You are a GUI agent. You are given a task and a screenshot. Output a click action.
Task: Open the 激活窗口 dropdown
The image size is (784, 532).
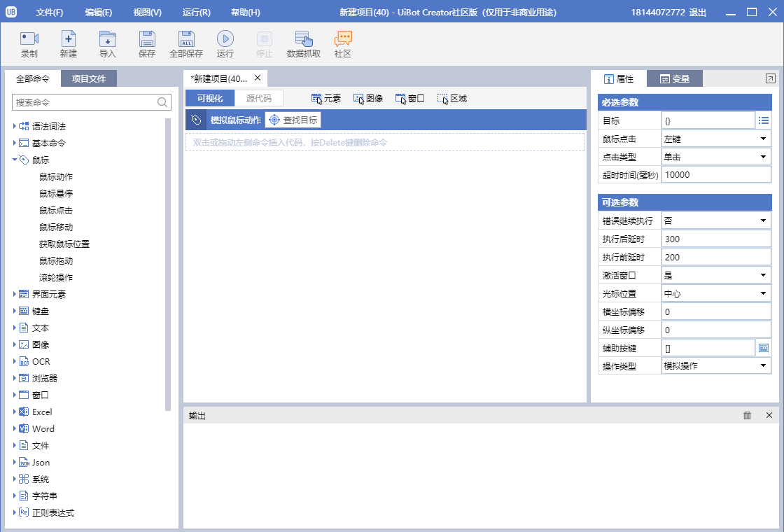coord(716,275)
